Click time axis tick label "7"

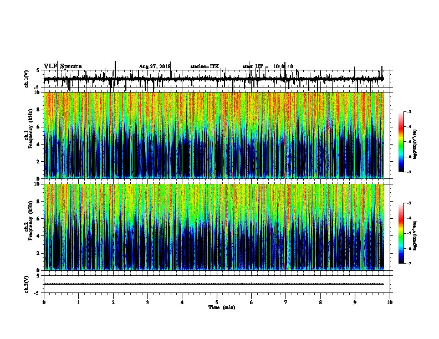[286, 302]
